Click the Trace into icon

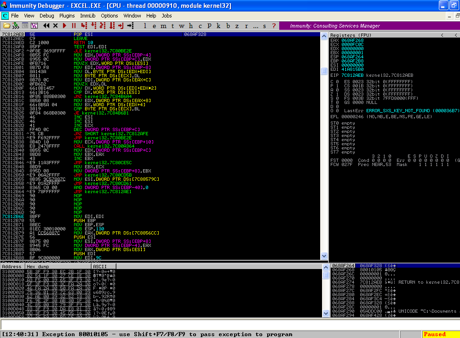point(103,26)
